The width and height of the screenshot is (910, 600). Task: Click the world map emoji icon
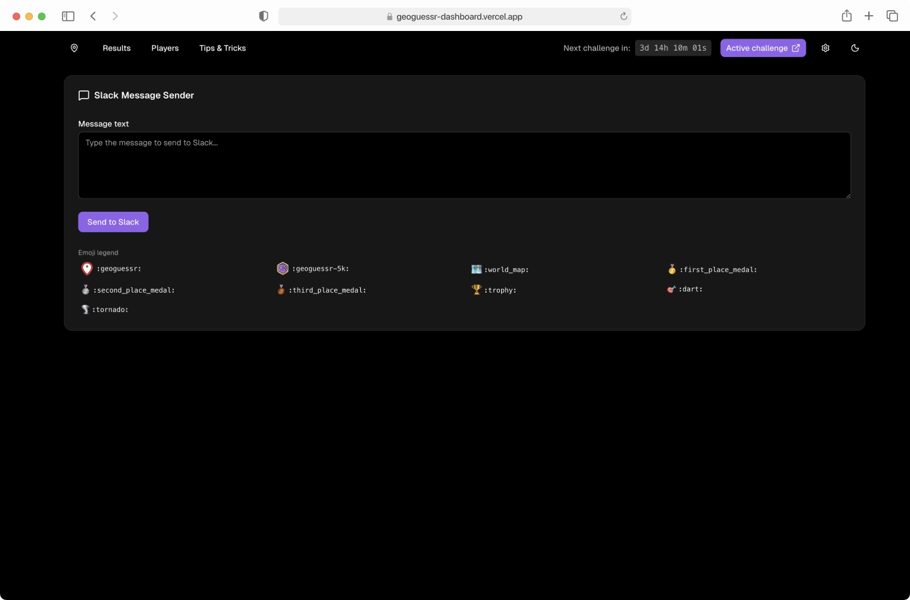point(476,269)
